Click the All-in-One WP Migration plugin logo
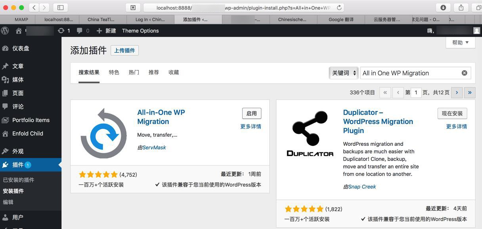 coord(104,133)
